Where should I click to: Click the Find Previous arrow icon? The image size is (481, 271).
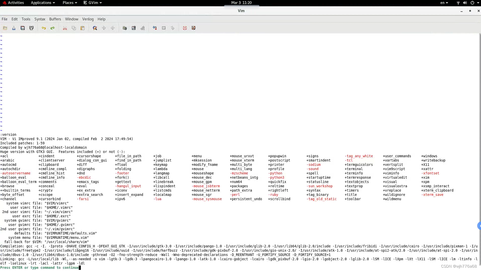[113, 28]
